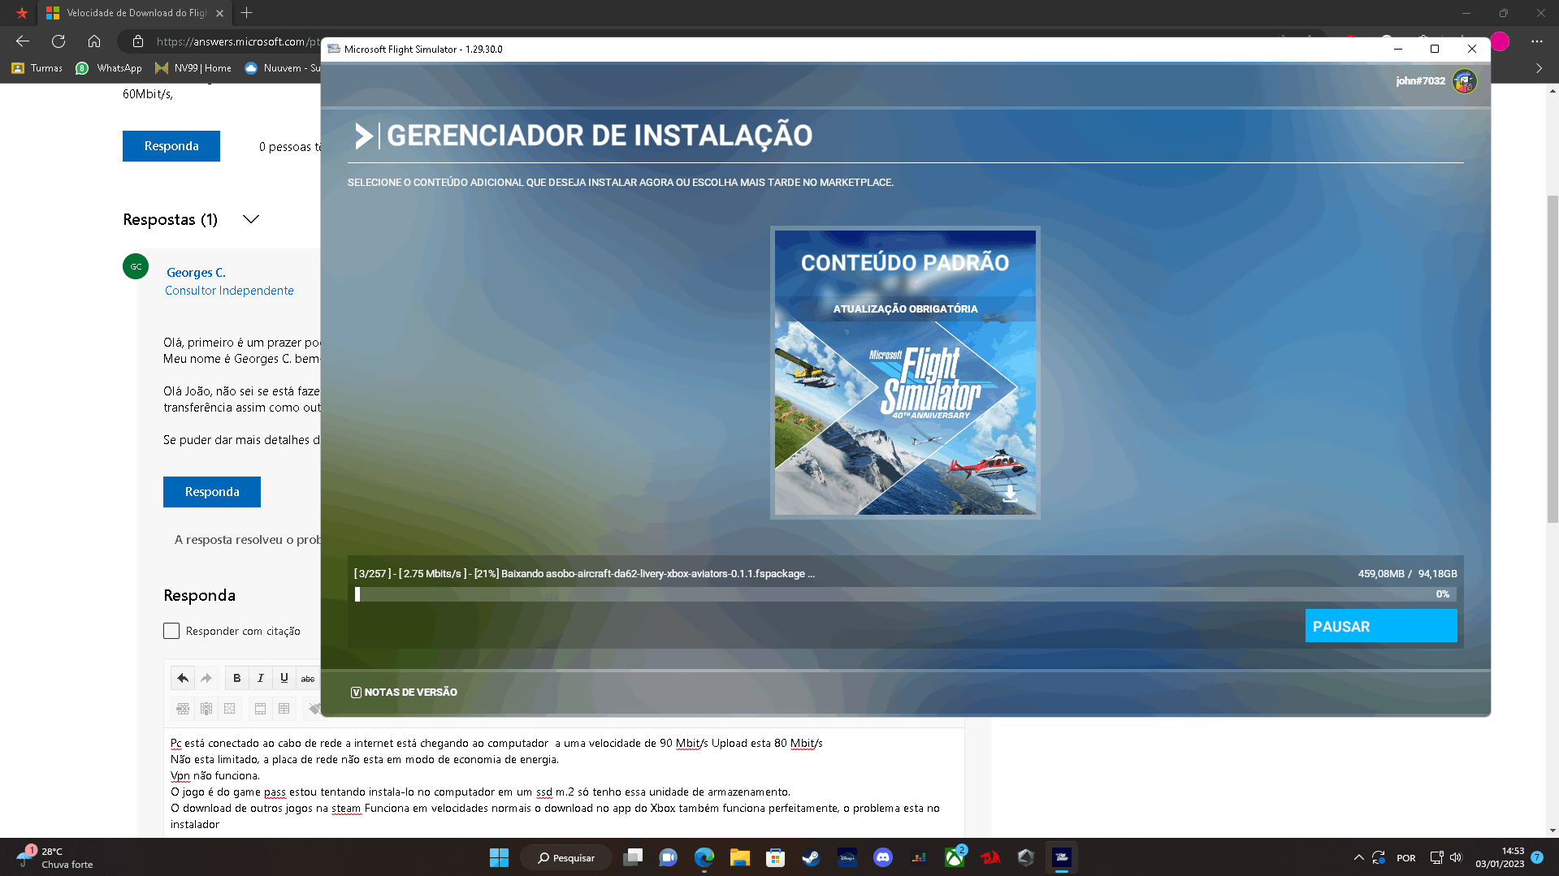Open Discord from the taskbar
Image resolution: width=1559 pixels, height=876 pixels.
tap(883, 857)
